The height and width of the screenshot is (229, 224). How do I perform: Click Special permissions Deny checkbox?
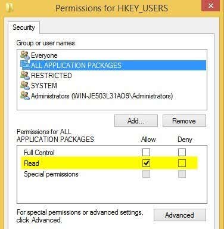182,174
